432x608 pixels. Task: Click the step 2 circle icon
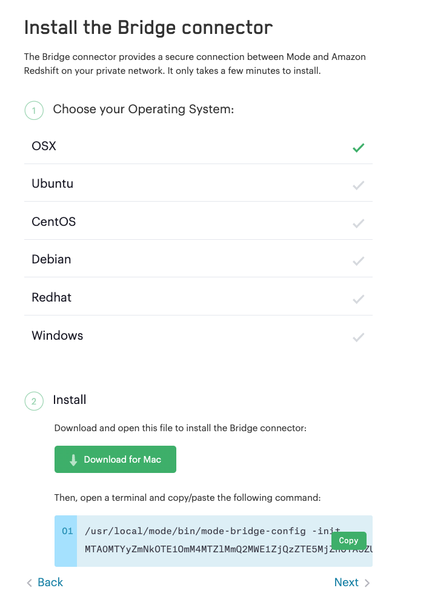click(34, 401)
